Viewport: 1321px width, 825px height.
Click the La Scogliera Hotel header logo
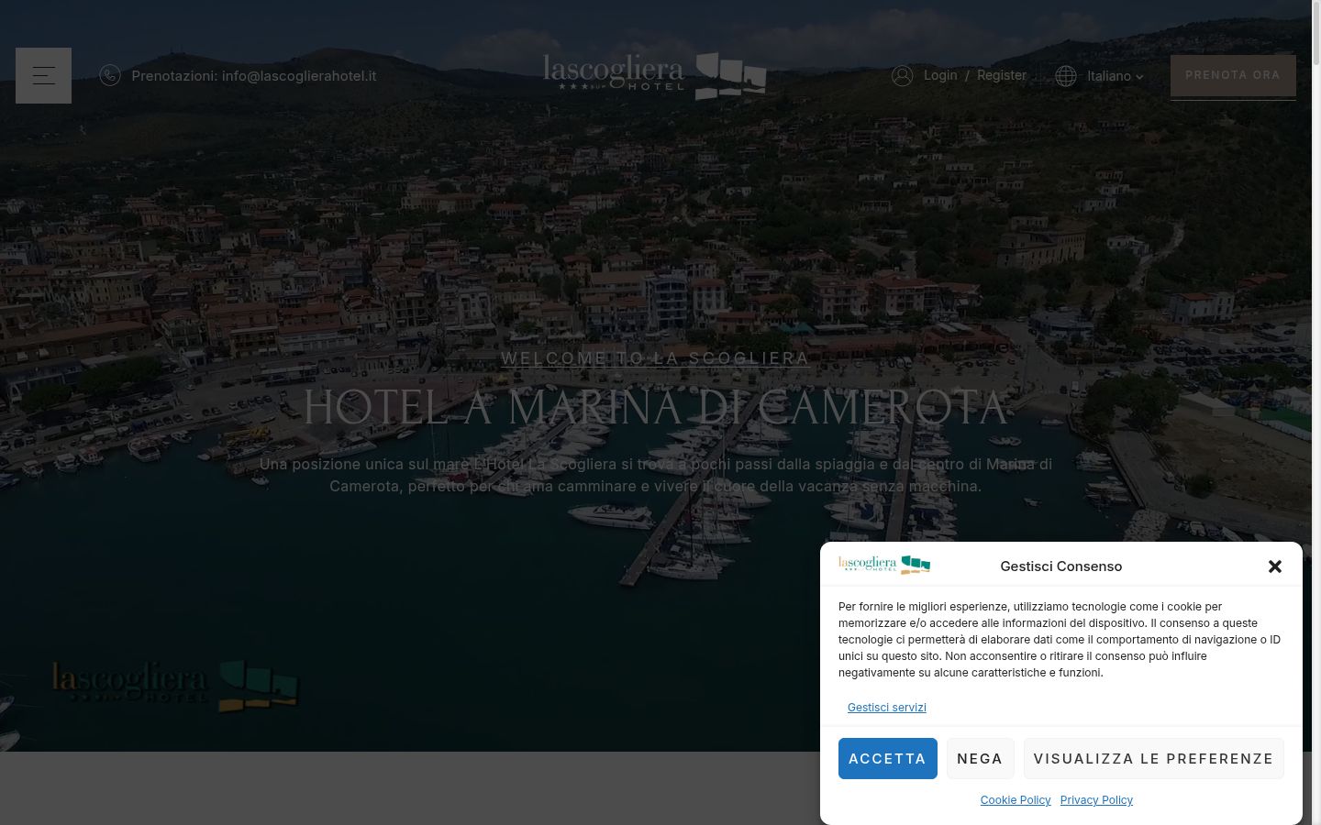(655, 76)
